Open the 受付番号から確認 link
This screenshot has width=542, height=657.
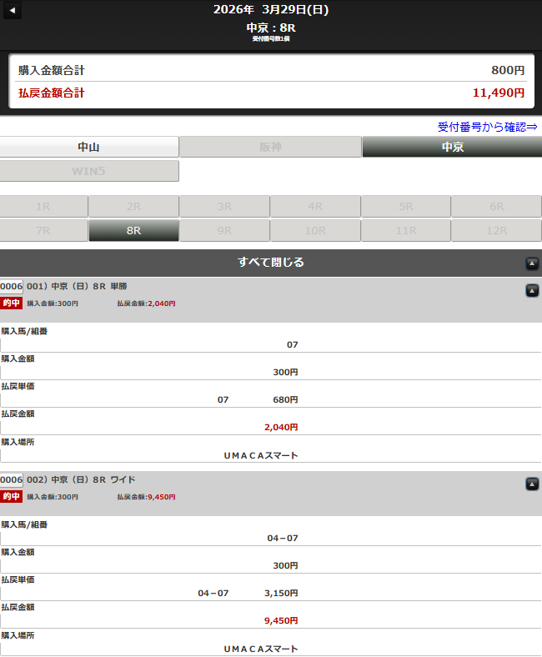(x=487, y=127)
